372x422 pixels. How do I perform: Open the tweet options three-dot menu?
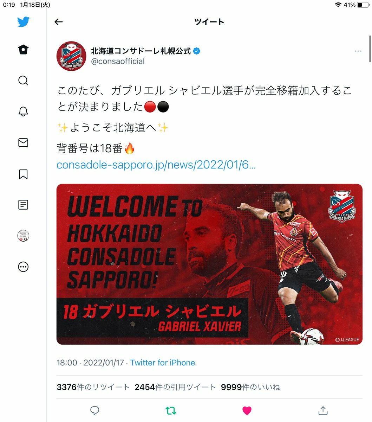pos(358,51)
